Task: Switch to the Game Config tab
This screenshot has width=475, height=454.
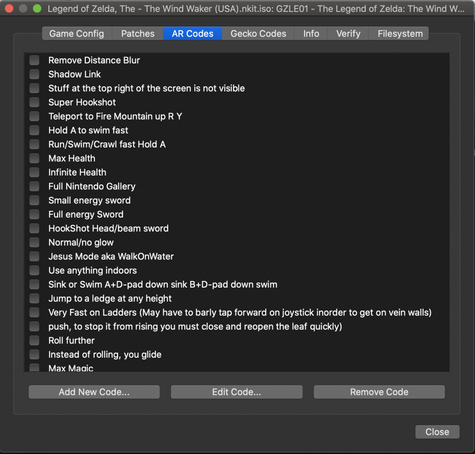Action: point(77,34)
